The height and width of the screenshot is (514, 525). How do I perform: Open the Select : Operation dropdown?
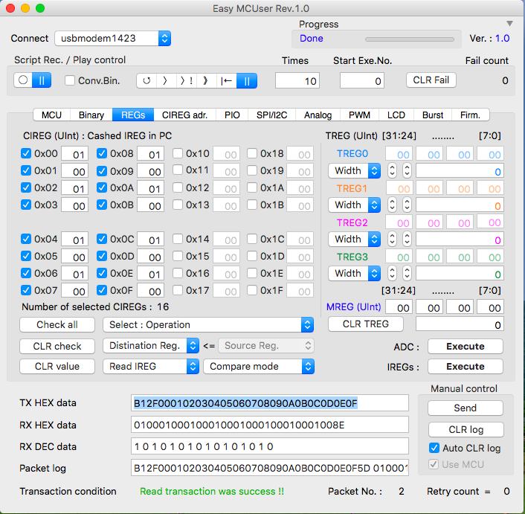coord(208,324)
